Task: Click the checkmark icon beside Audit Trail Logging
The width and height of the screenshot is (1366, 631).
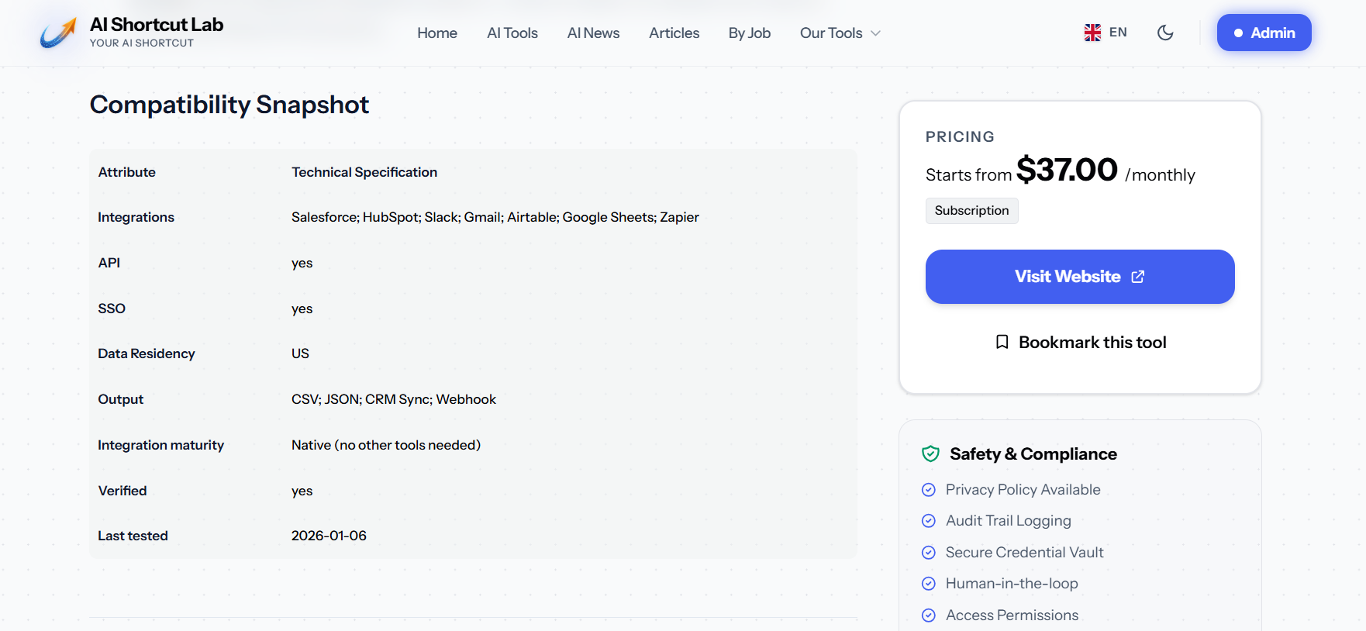Action: pyautogui.click(x=929, y=521)
